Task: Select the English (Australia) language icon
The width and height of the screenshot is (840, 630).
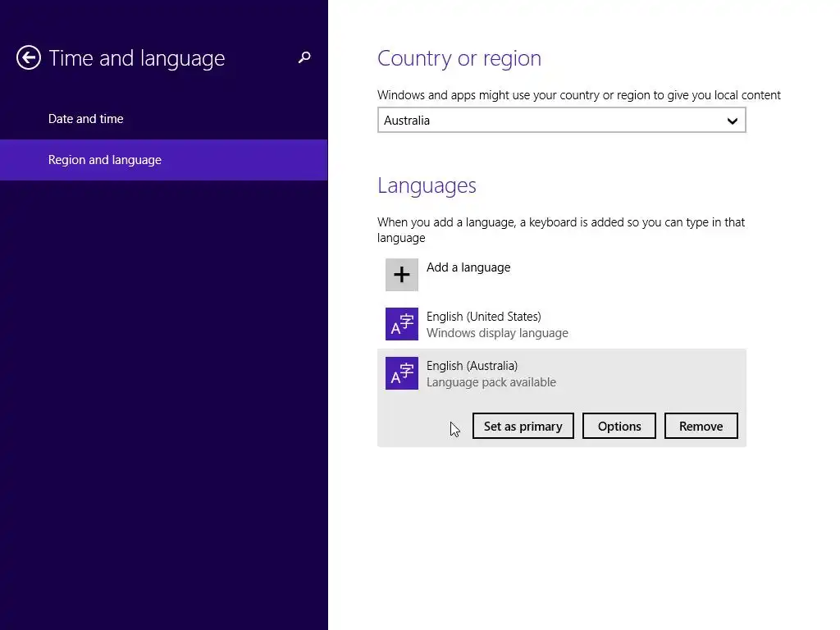Action: [402, 373]
